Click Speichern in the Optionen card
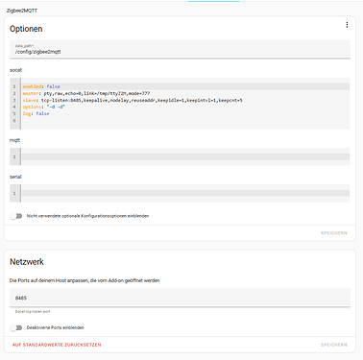Image resolution: width=363 pixels, height=360 pixels. point(334,233)
